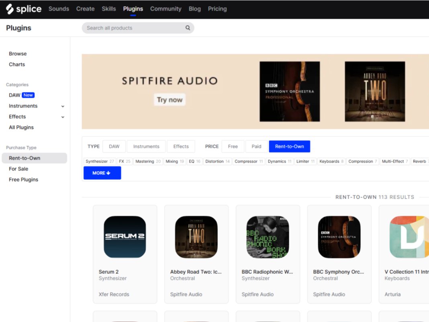Screen dimensions: 429x322
Task: Click the BBC Symphony Orchestra banner artwork
Action: click(x=290, y=91)
